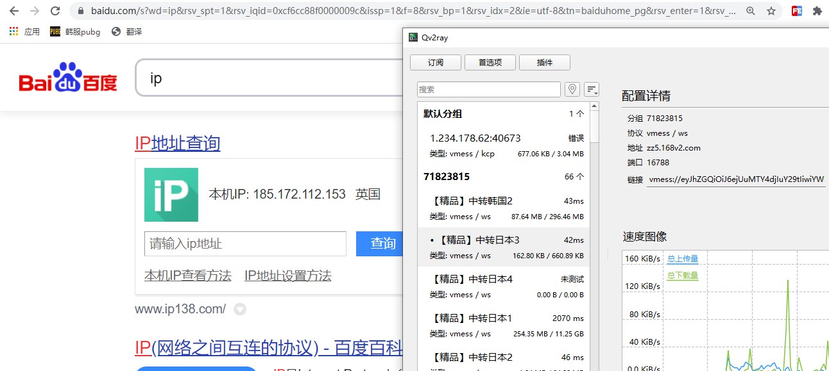Select the 【精品】中转日本1 node
829x371 pixels.
504,326
